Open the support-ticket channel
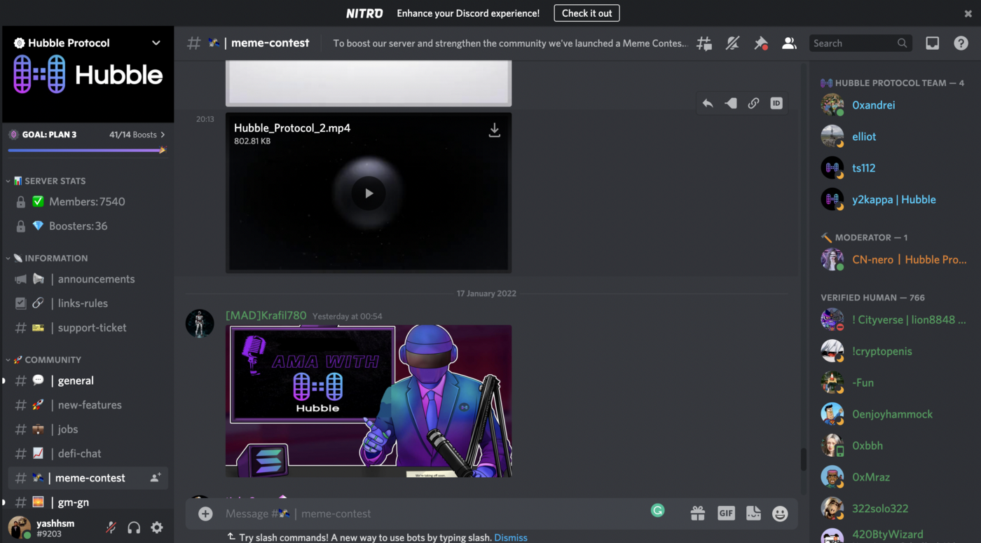The height and width of the screenshot is (543, 981). click(x=88, y=328)
